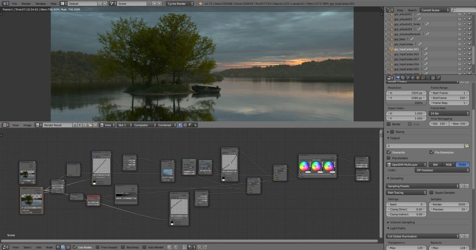The image size is (476, 250).
Task: Click the Blender info editor icon
Action: click(5, 3)
